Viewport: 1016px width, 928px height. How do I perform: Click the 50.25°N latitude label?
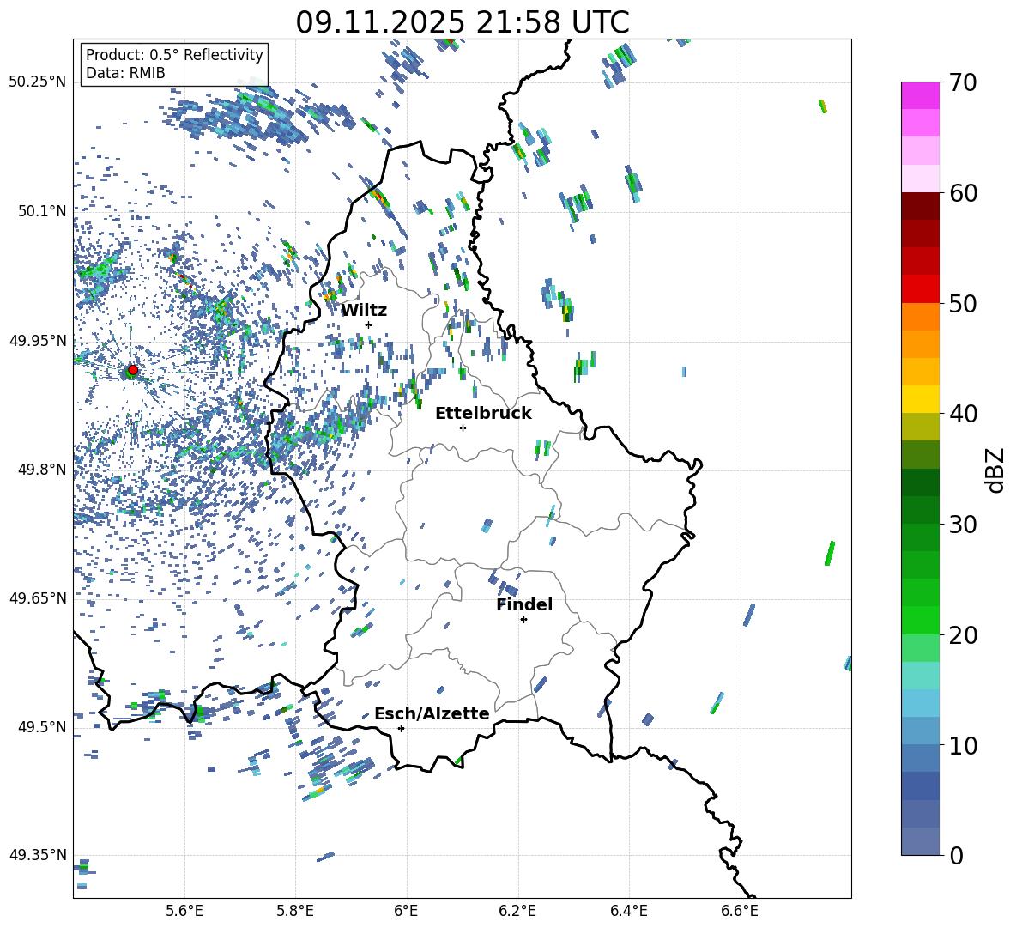click(38, 82)
